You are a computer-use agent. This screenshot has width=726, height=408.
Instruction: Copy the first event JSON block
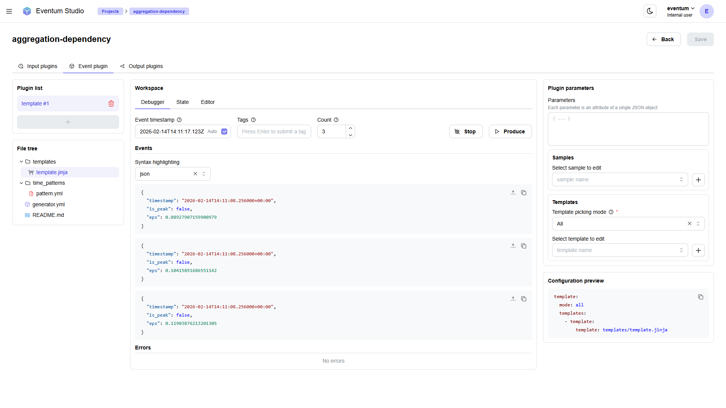click(524, 193)
